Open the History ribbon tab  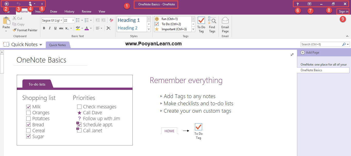click(69, 11)
